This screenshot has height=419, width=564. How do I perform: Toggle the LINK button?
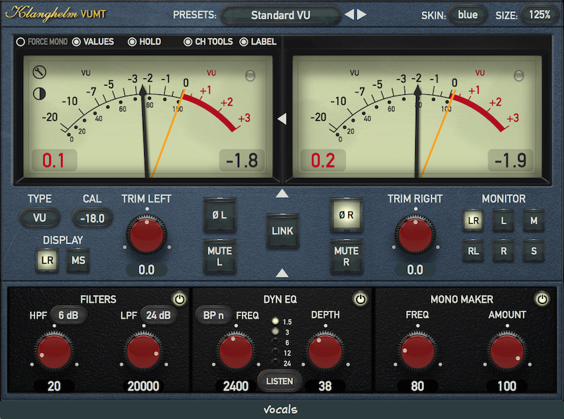tap(282, 230)
